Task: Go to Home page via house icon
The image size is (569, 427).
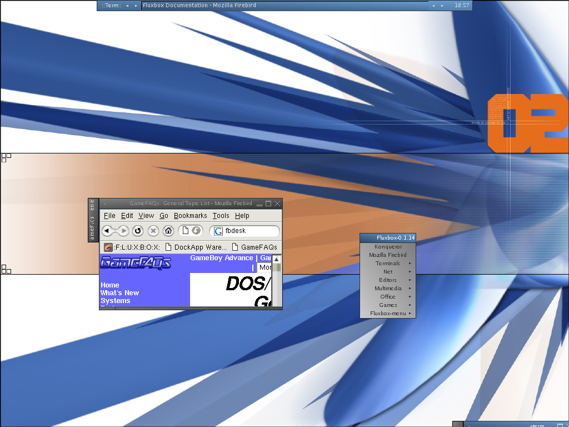Action: [168, 231]
